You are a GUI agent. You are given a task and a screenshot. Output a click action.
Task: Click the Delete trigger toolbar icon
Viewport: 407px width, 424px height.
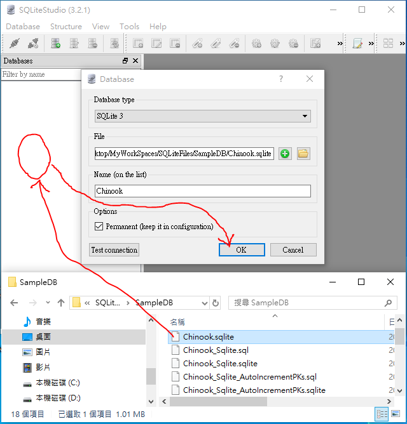tap(293, 43)
